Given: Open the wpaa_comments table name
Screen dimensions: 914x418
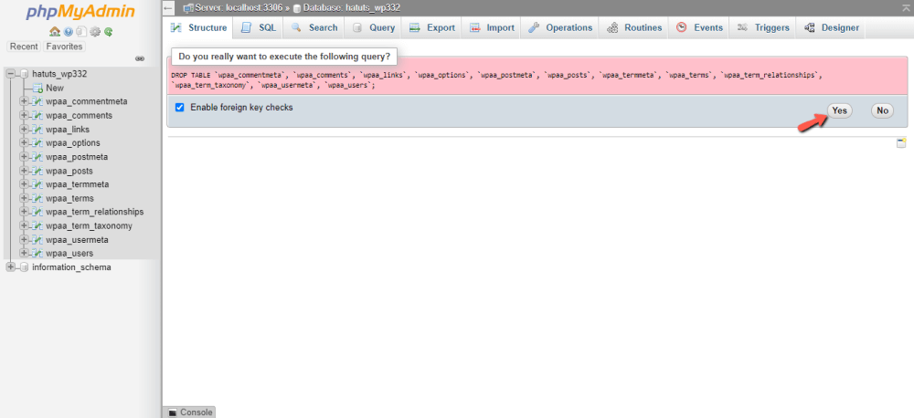Looking at the screenshot, I should click(80, 115).
